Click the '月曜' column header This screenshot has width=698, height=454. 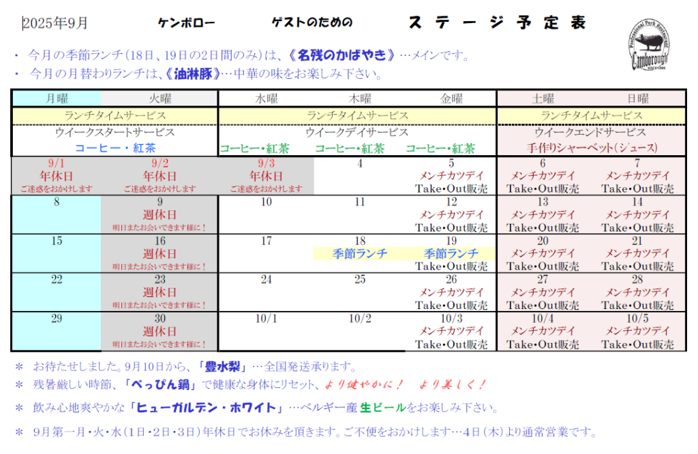pos(57,98)
